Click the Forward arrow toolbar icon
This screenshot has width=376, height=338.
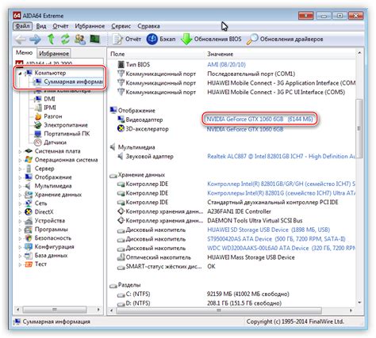tap(35, 40)
